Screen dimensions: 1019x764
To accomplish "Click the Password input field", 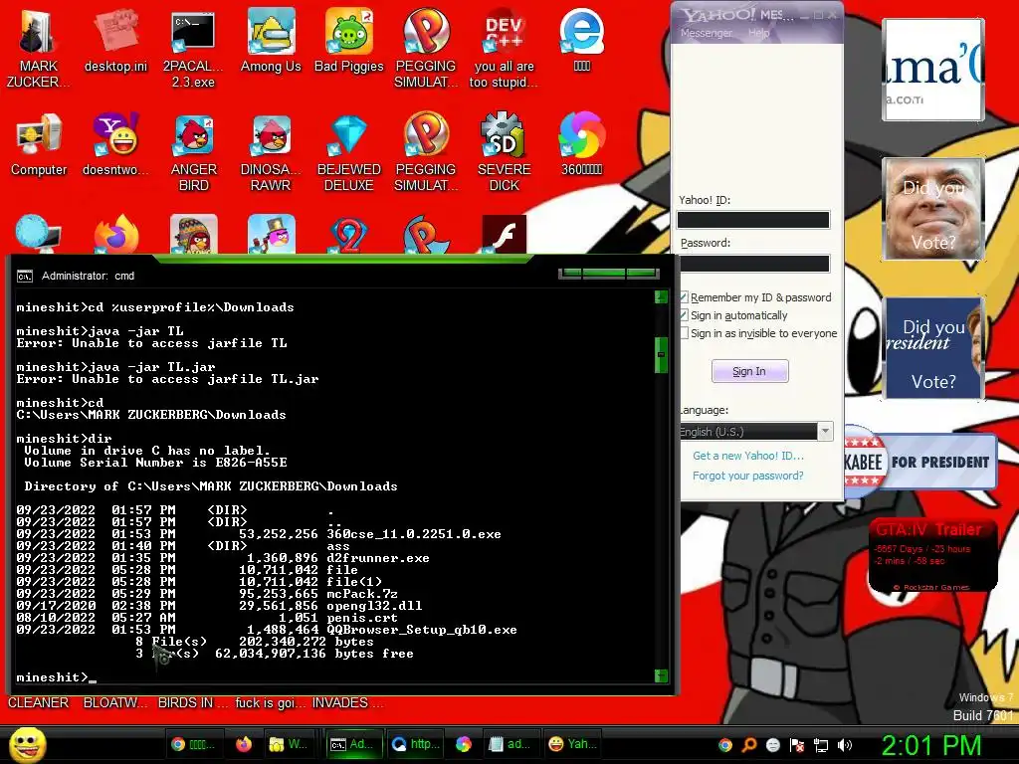I will click(x=753, y=263).
